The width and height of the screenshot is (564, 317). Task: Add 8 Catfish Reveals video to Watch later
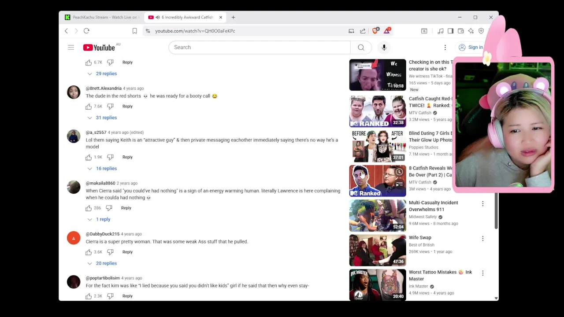pos(399,172)
